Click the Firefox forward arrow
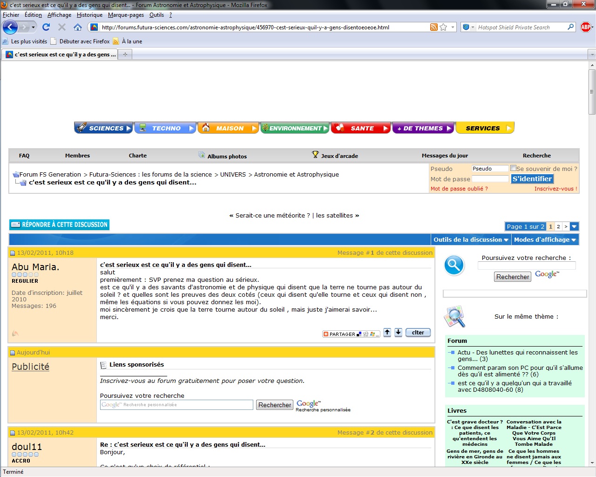 click(x=24, y=27)
